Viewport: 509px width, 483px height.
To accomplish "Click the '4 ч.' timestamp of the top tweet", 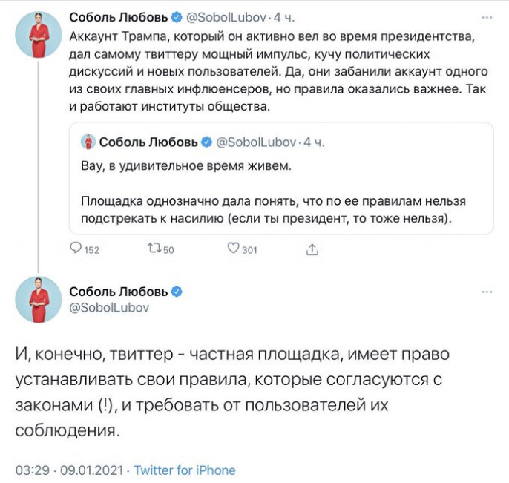I will click(x=283, y=16).
